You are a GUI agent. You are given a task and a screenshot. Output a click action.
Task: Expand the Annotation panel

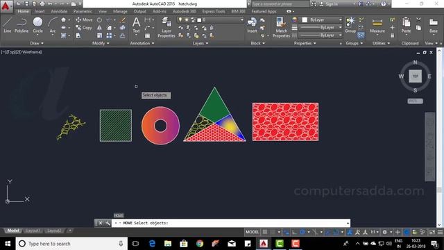coord(142,43)
